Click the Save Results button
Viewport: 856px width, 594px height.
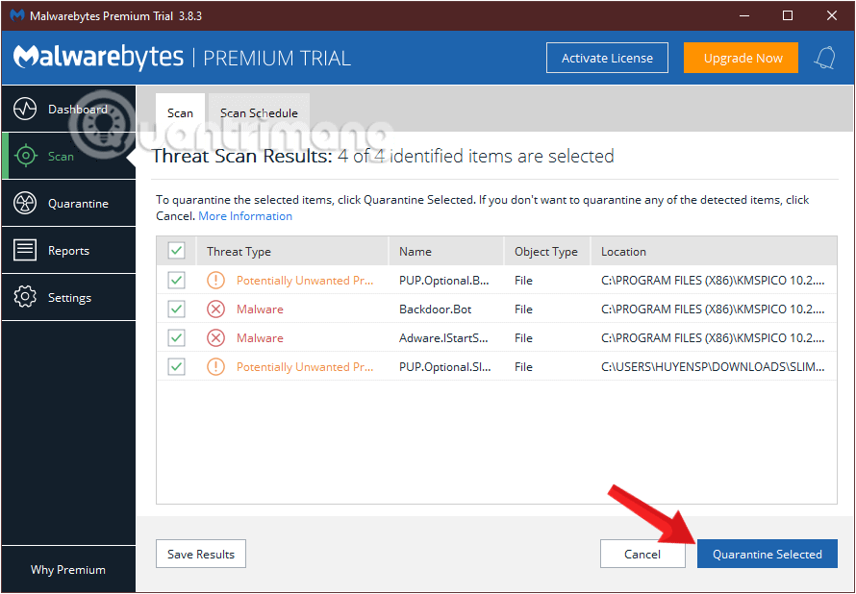tap(201, 555)
